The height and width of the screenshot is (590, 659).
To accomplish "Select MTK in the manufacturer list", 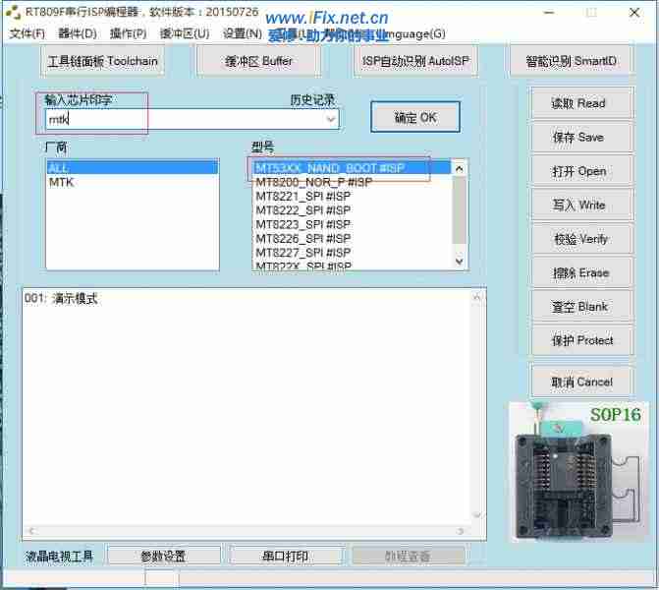I will [62, 182].
